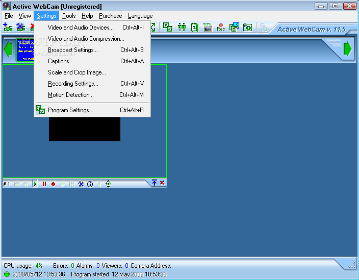Screen dimensions: 359x280
Task: Click the snapshot camera toolbar icon
Action: [x=247, y=28]
